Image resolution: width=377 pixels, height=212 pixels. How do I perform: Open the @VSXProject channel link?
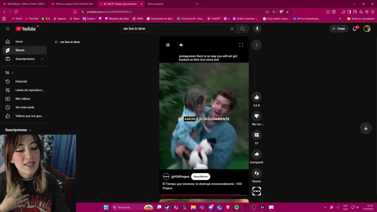(180, 177)
